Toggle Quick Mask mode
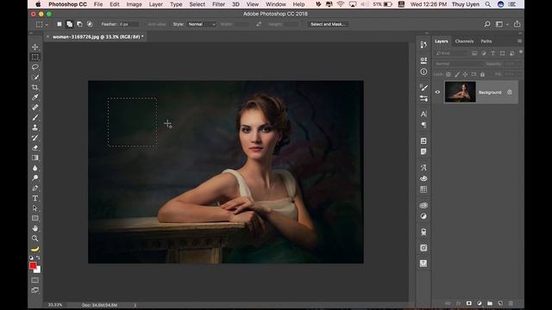The width and height of the screenshot is (552, 310). click(34, 280)
